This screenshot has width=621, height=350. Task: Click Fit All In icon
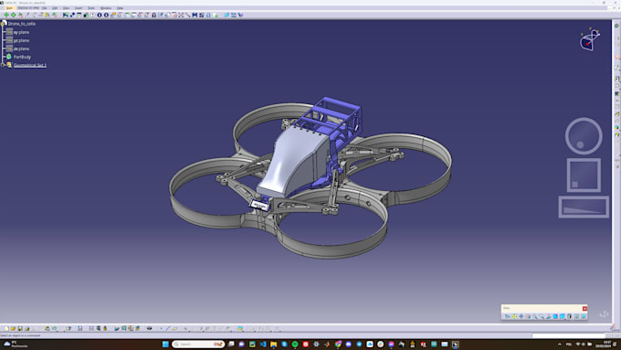click(514, 316)
